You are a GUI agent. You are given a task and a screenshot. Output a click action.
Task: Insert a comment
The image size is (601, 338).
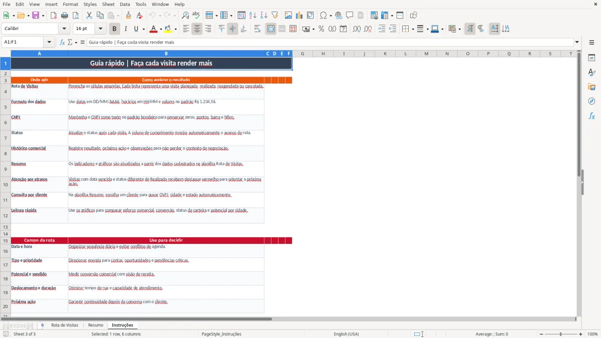[350, 16]
